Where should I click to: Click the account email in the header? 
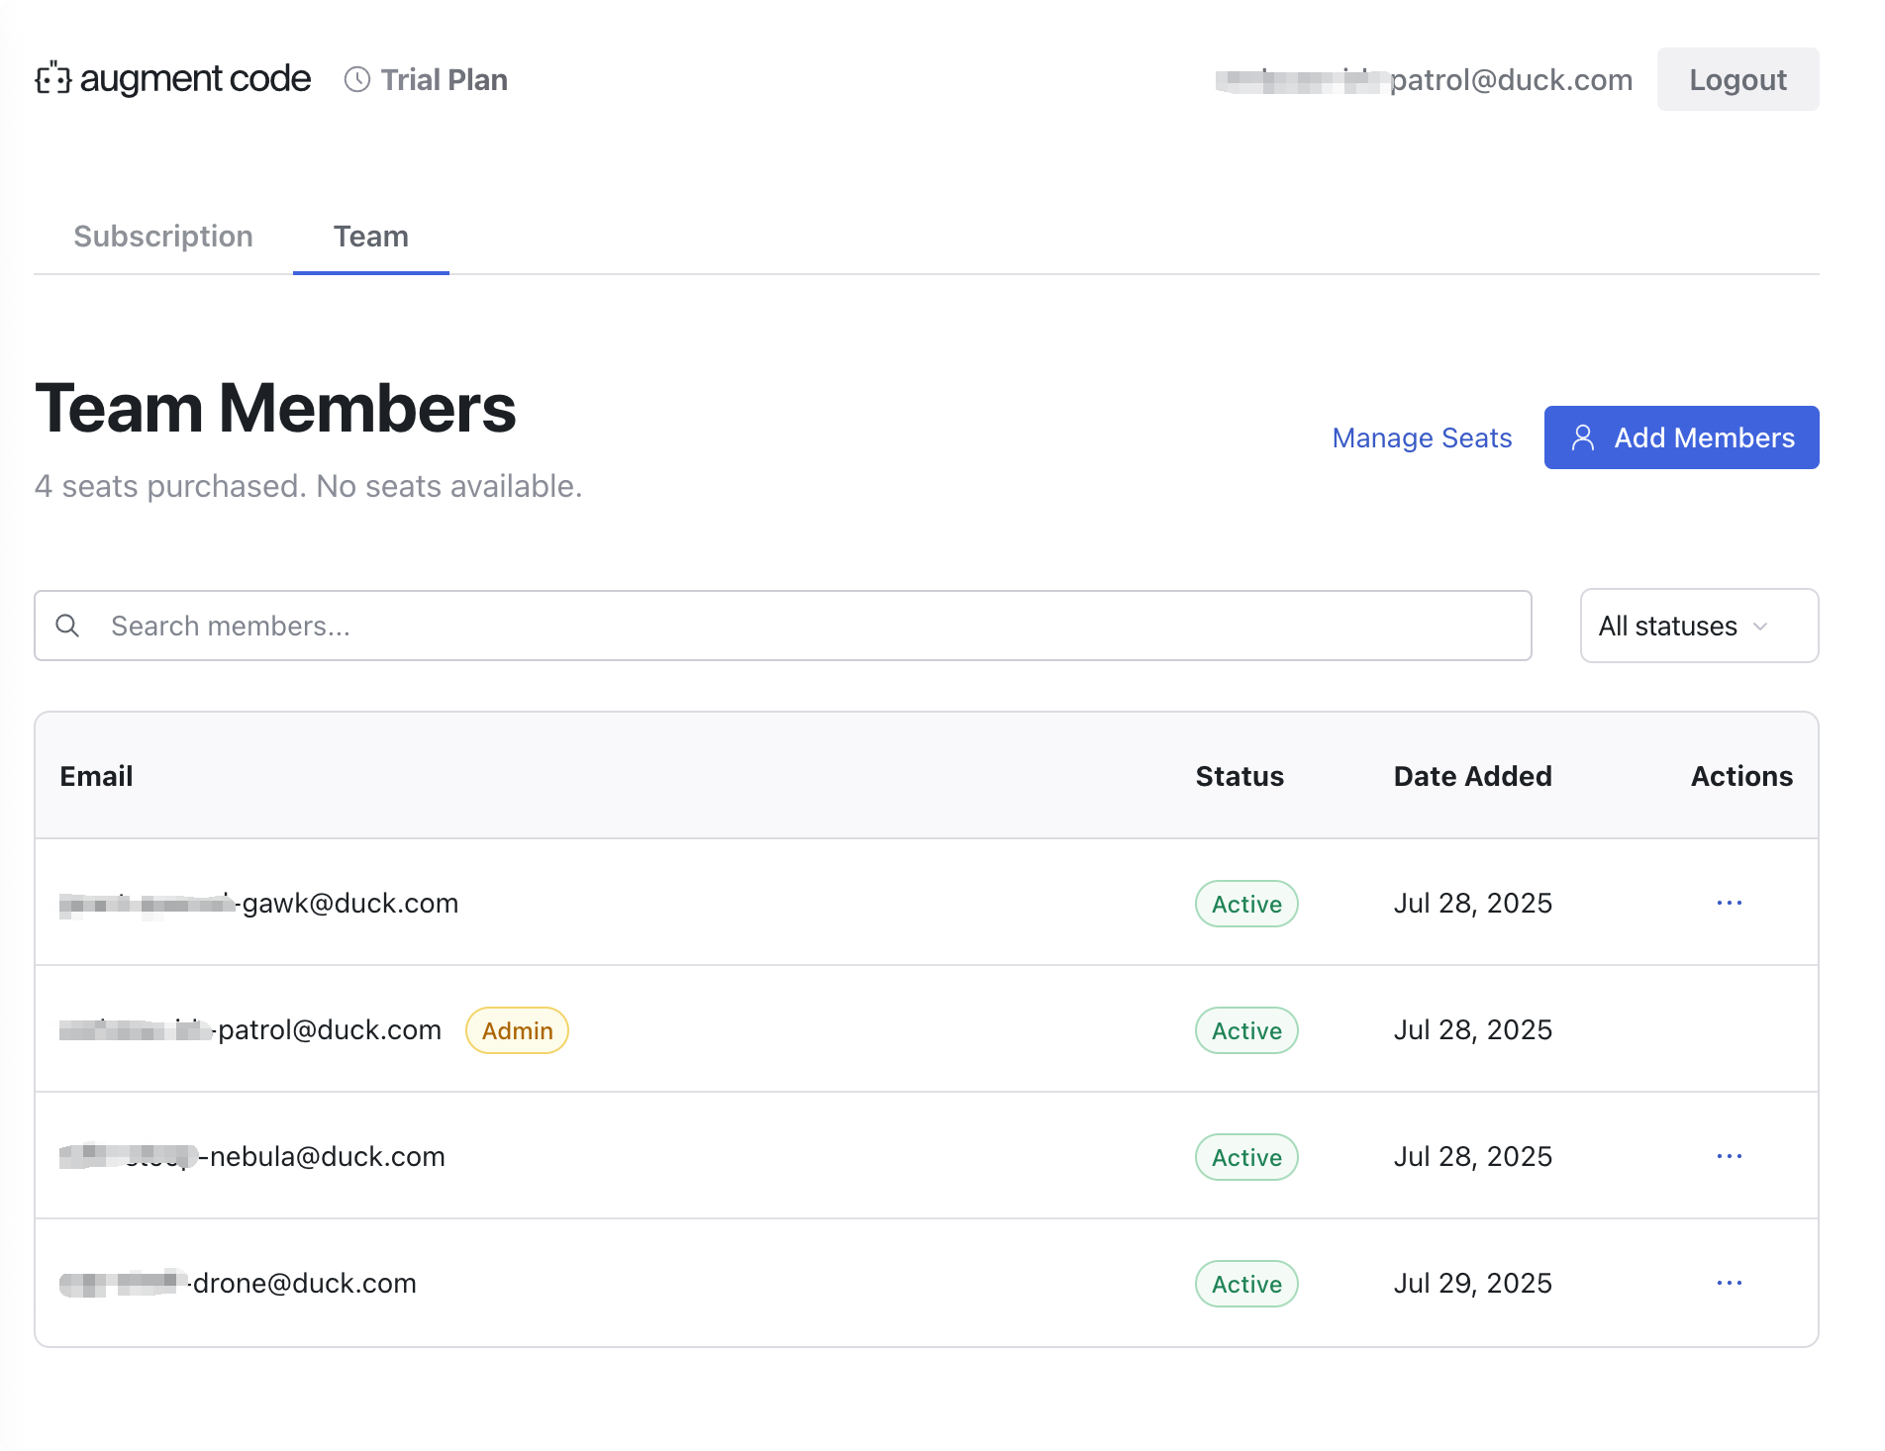tap(1424, 79)
